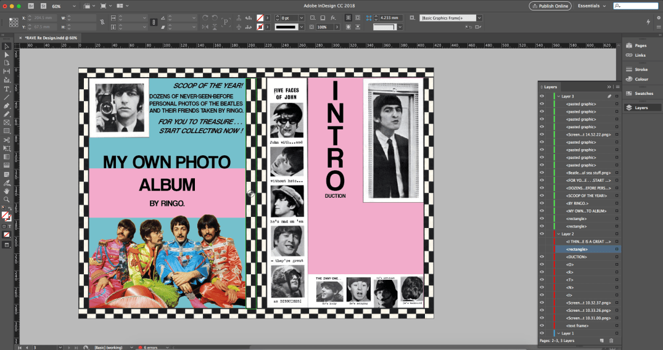The image size is (663, 350).
Task: Switch to the RAVE Re Design.indd document tab
Action: [51, 38]
